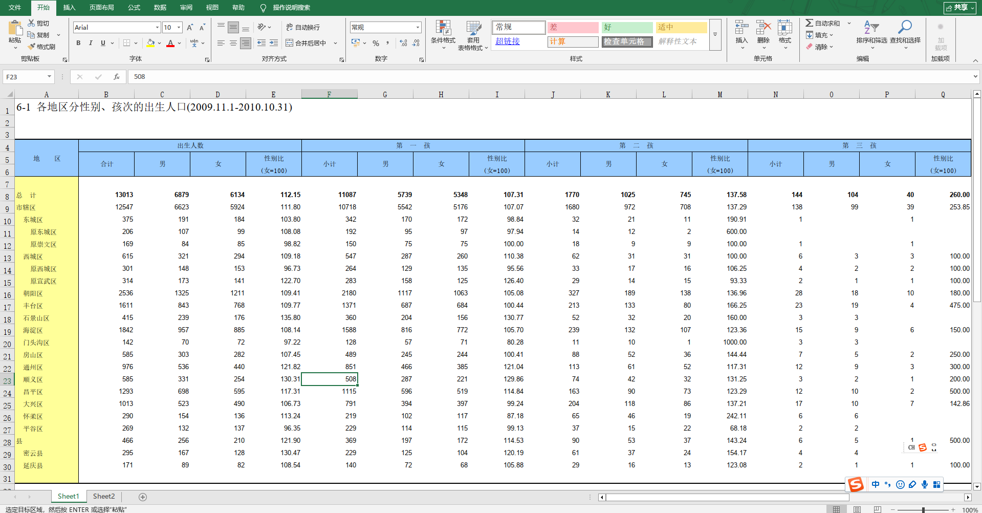Open the 插入 (Insert) ribbon tab

point(69,8)
